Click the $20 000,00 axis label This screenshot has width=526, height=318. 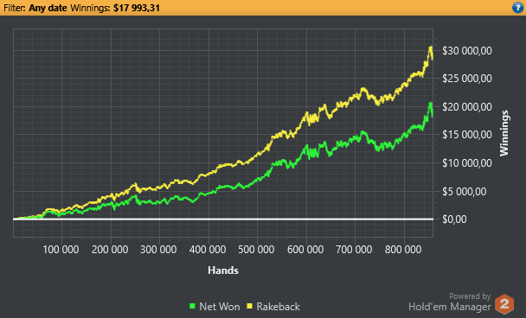click(x=467, y=107)
